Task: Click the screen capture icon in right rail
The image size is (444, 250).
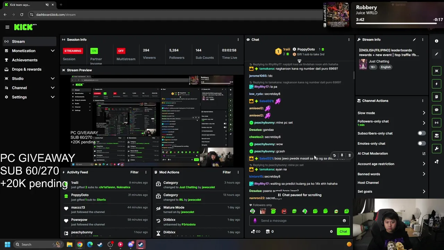Action: 437,71
